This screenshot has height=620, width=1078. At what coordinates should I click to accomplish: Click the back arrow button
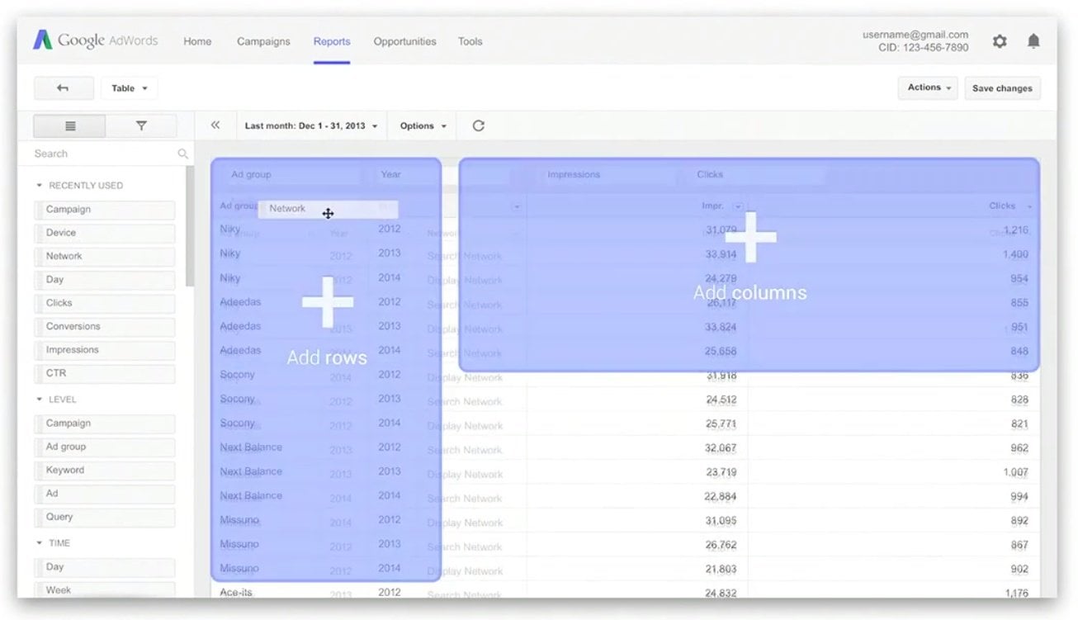(63, 88)
